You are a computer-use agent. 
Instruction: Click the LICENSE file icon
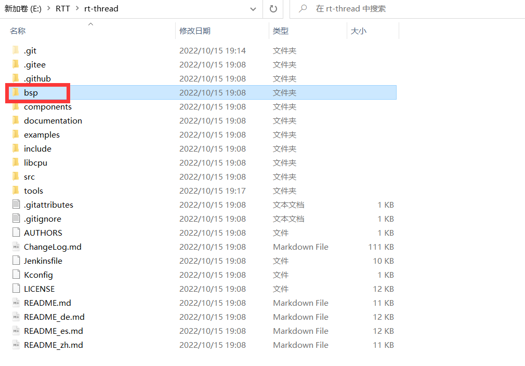tap(16, 289)
